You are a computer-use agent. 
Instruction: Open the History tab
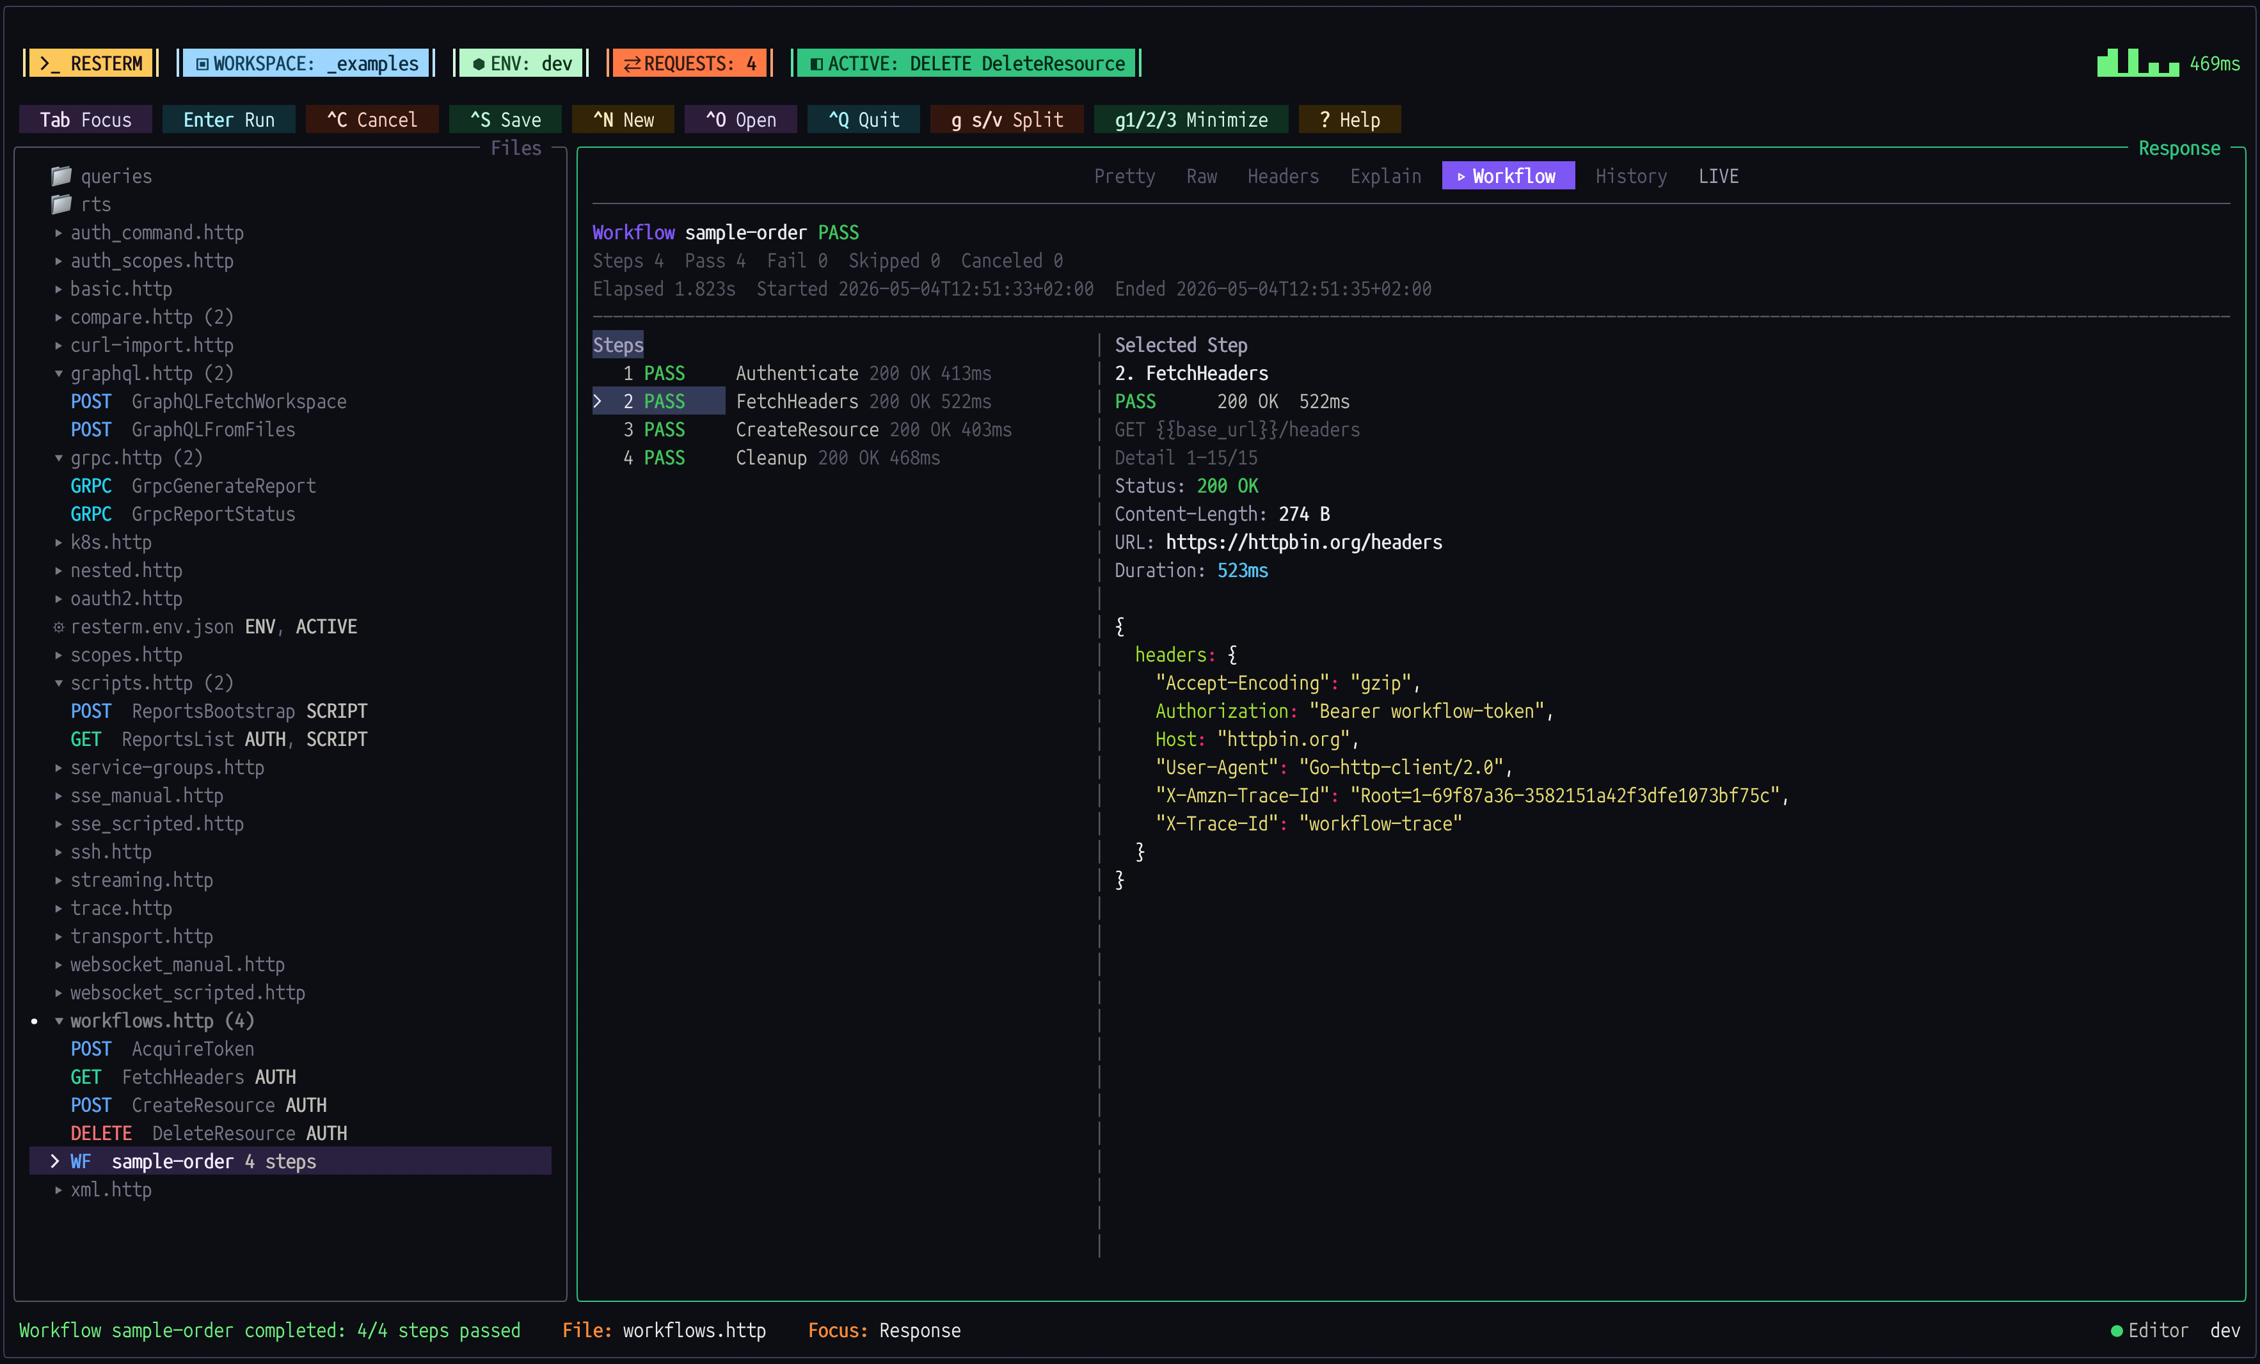(x=1631, y=176)
